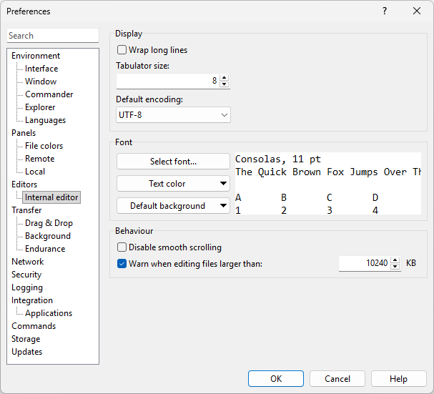This screenshot has height=394, width=434.
Task: Click the Select font... button
Action: 173,162
